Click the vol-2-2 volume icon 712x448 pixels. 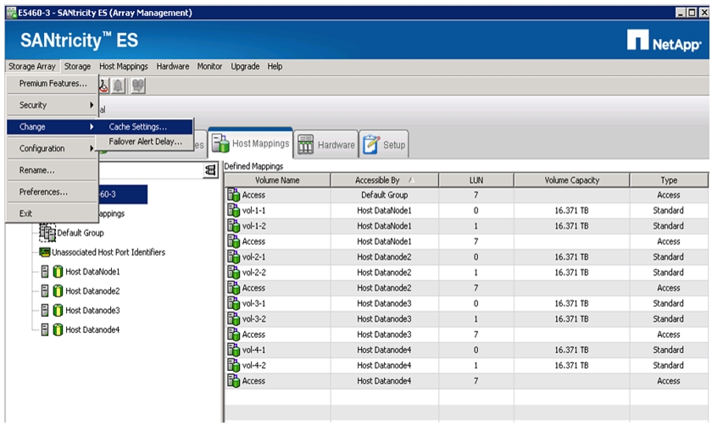pyautogui.click(x=233, y=273)
